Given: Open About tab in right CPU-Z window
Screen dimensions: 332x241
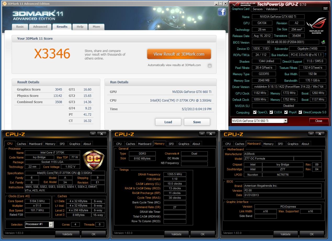Looking at the screenshot, I should pos(305,144).
